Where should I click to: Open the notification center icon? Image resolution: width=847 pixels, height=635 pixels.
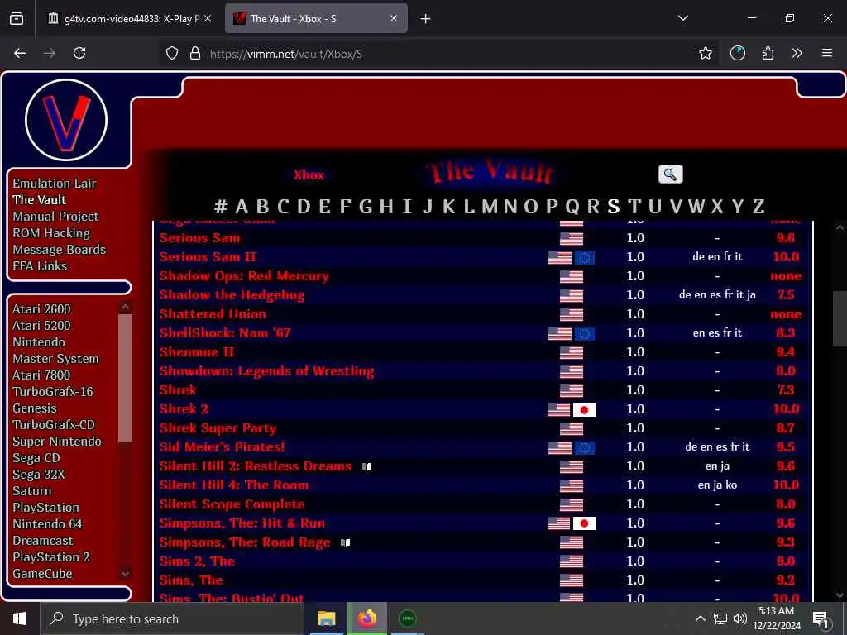[x=820, y=618]
